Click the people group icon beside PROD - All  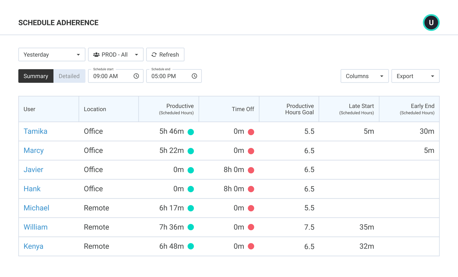click(96, 55)
